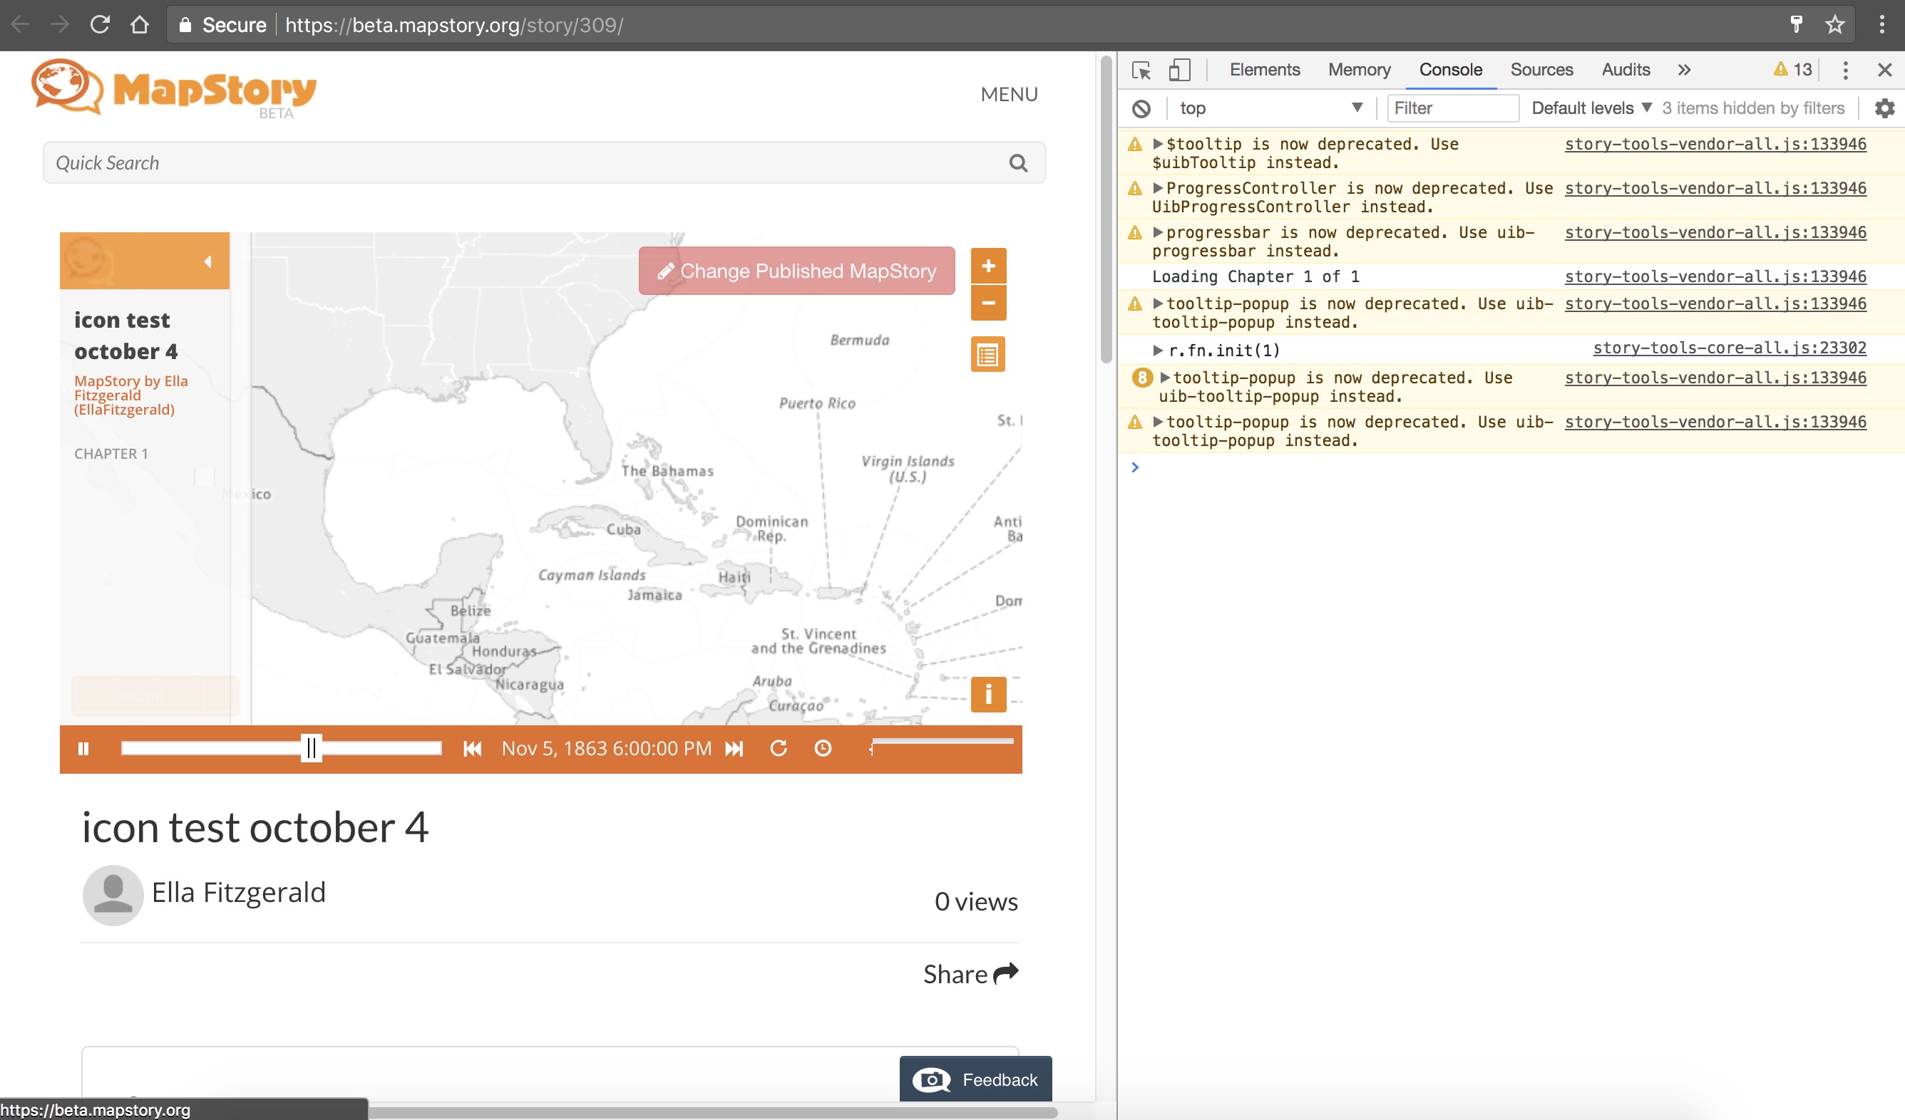Pause the map story playback

click(x=83, y=748)
